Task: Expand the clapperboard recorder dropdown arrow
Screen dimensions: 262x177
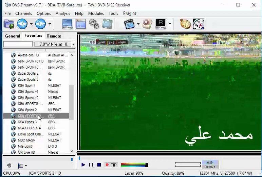Action: [x=138, y=24]
